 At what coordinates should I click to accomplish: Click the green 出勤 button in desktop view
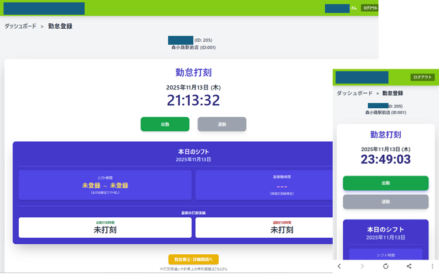point(165,124)
